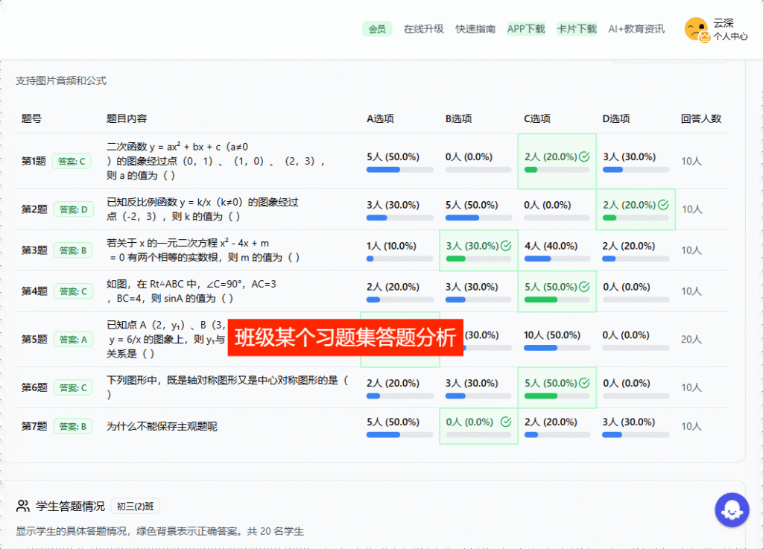Click question 1 A option progress bar
The image size is (763, 549).
click(x=400, y=170)
